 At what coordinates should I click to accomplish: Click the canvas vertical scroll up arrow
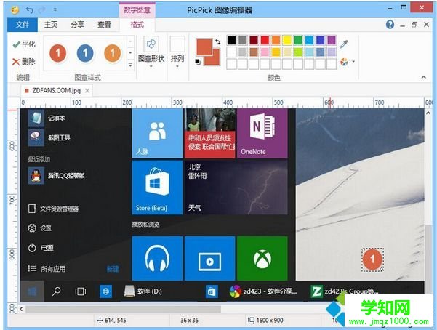click(x=428, y=113)
